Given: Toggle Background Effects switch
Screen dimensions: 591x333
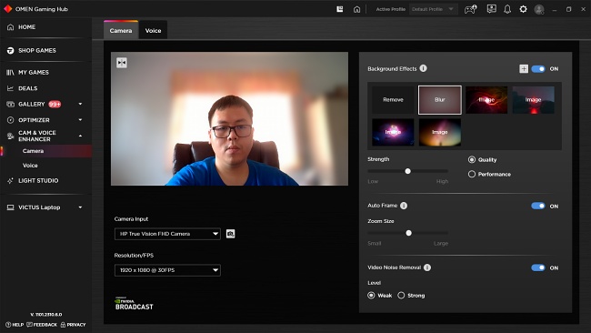Looking at the screenshot, I should coord(538,68).
